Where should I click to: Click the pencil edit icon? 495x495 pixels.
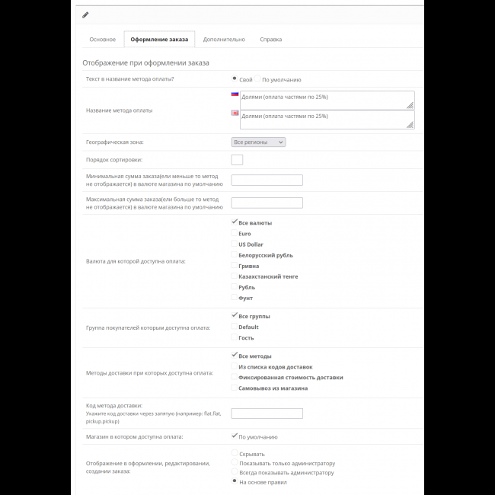85,14
